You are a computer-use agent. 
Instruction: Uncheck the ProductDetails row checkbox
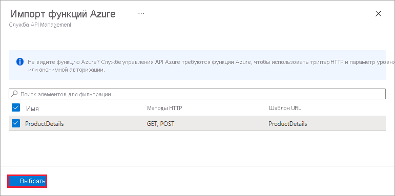tap(16, 123)
